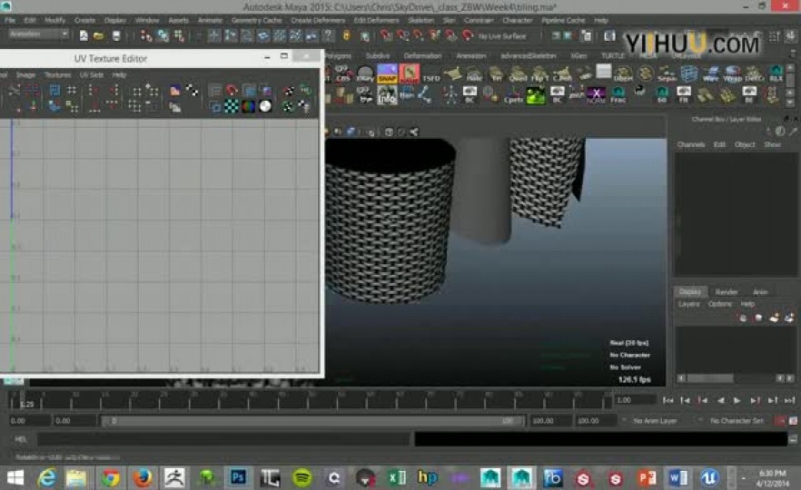Go to start of playback range

click(667, 401)
